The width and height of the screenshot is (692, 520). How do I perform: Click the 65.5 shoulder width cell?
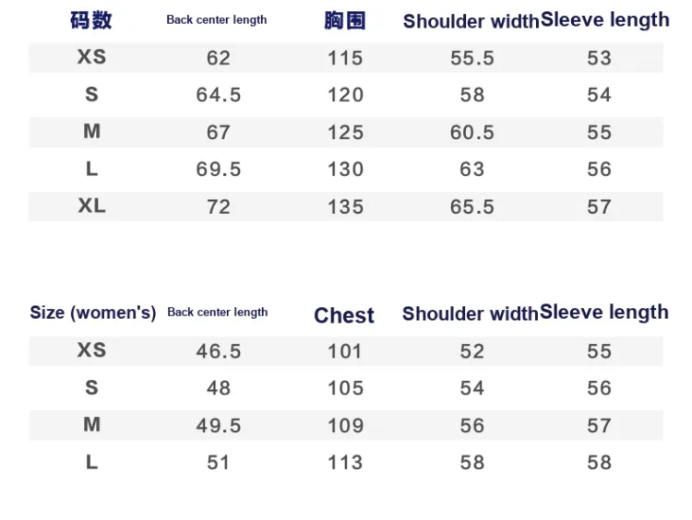[472, 207]
